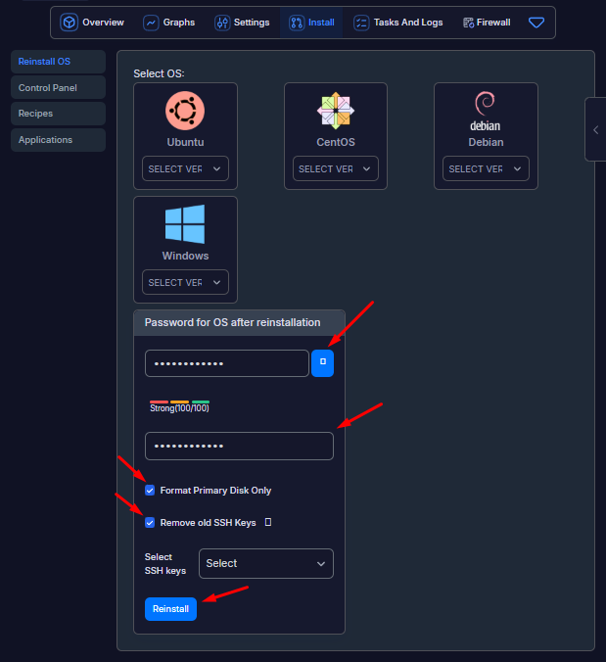Click the CentOS logo icon
The width and height of the screenshot is (606, 662).
pos(336,110)
